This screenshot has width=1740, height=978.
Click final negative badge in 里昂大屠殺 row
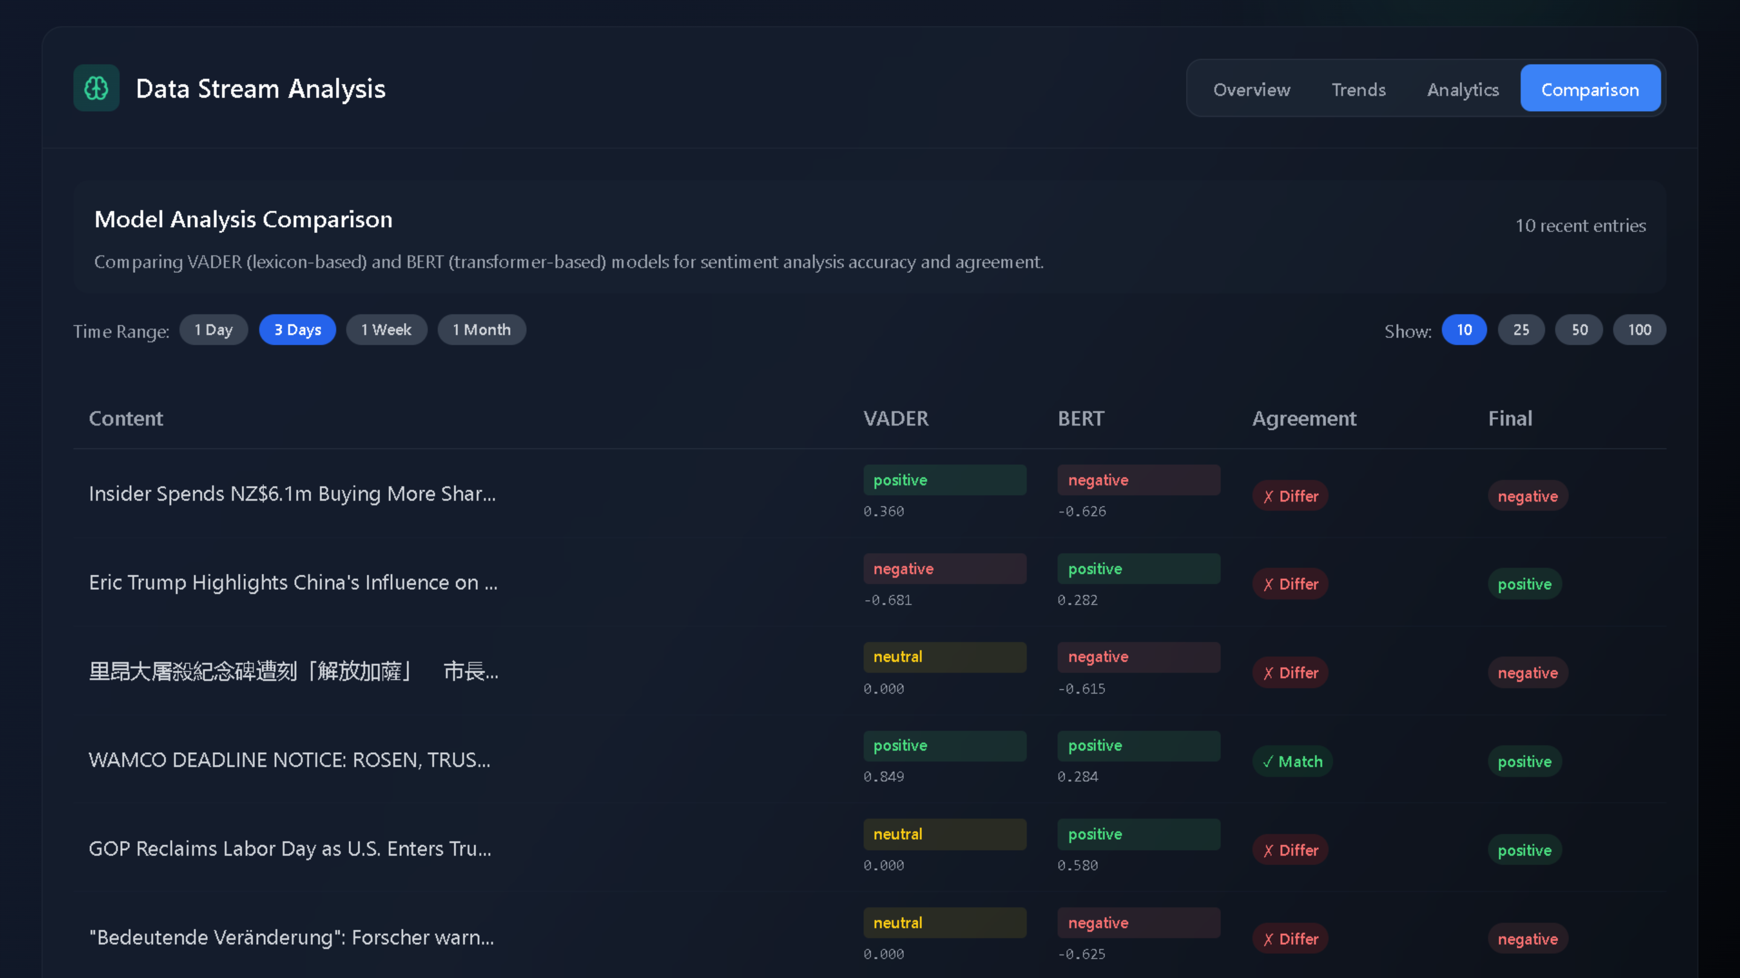point(1528,673)
